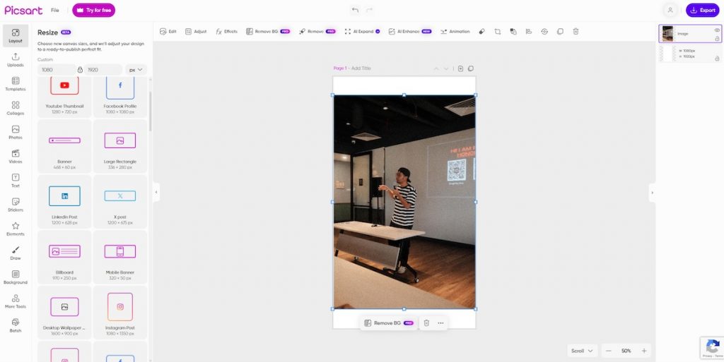
Task: Select Remove BG in the top toolbar
Action: coord(268,31)
